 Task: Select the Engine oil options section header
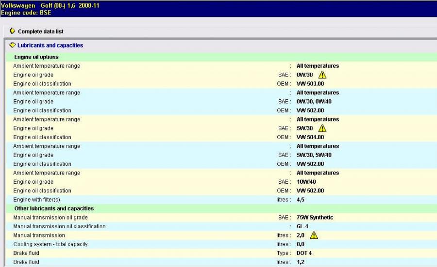point(36,57)
